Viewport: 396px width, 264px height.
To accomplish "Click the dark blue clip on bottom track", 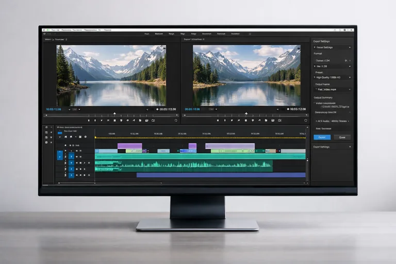I will click(221, 175).
